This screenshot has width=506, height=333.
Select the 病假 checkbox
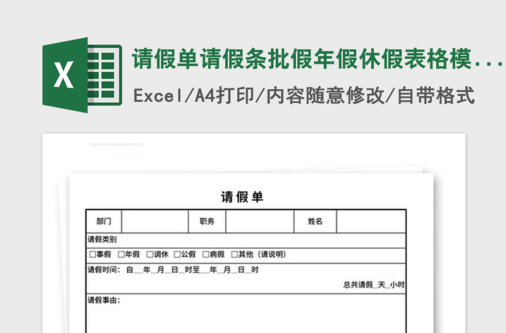point(206,254)
